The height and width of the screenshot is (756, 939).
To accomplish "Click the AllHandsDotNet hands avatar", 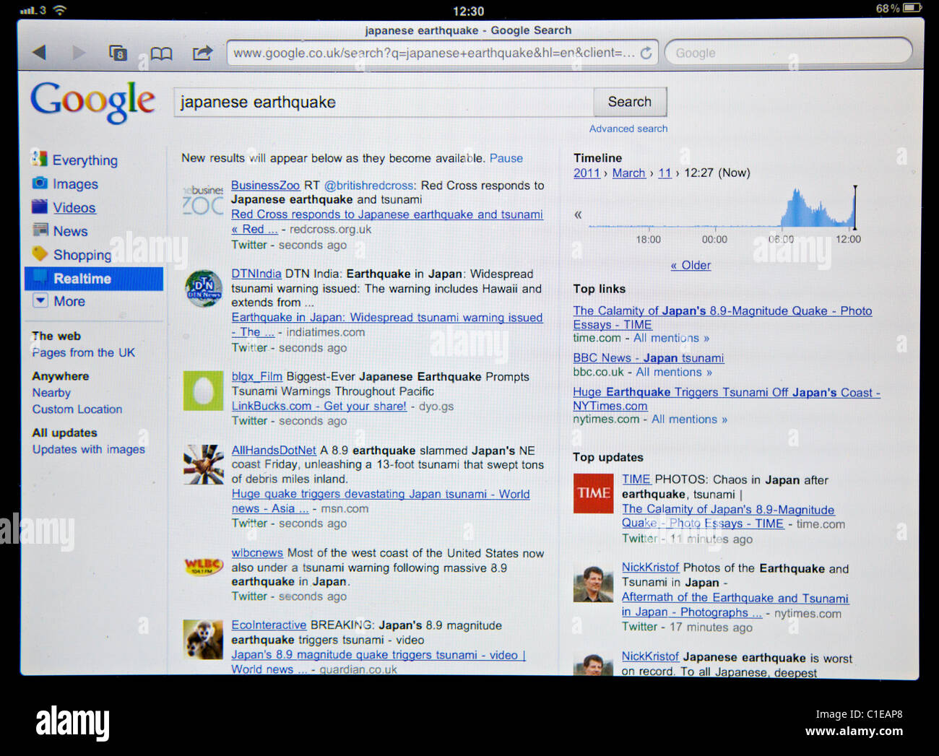I will tap(203, 464).
